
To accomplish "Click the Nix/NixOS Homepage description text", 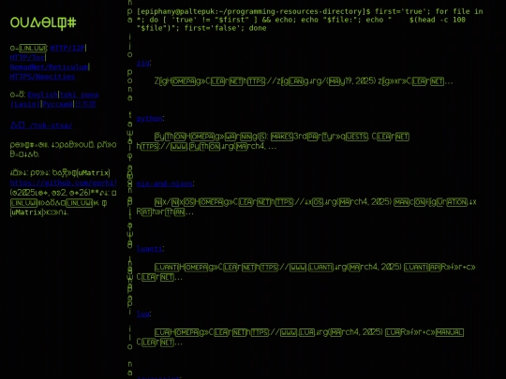I will (x=306, y=207).
